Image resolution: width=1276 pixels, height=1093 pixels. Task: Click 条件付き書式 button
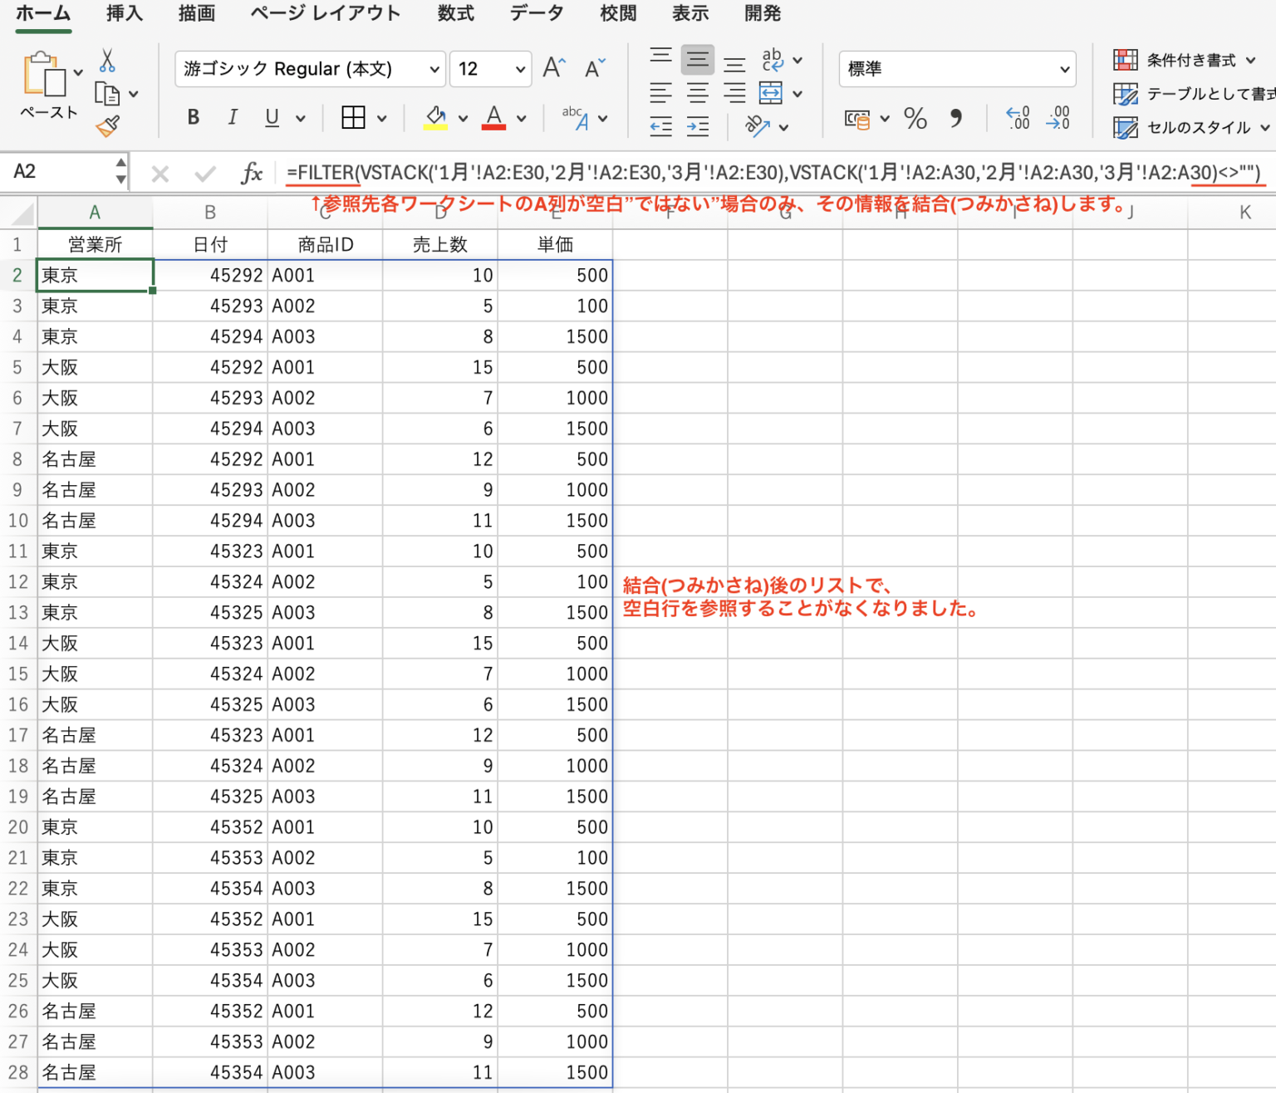tap(1184, 60)
